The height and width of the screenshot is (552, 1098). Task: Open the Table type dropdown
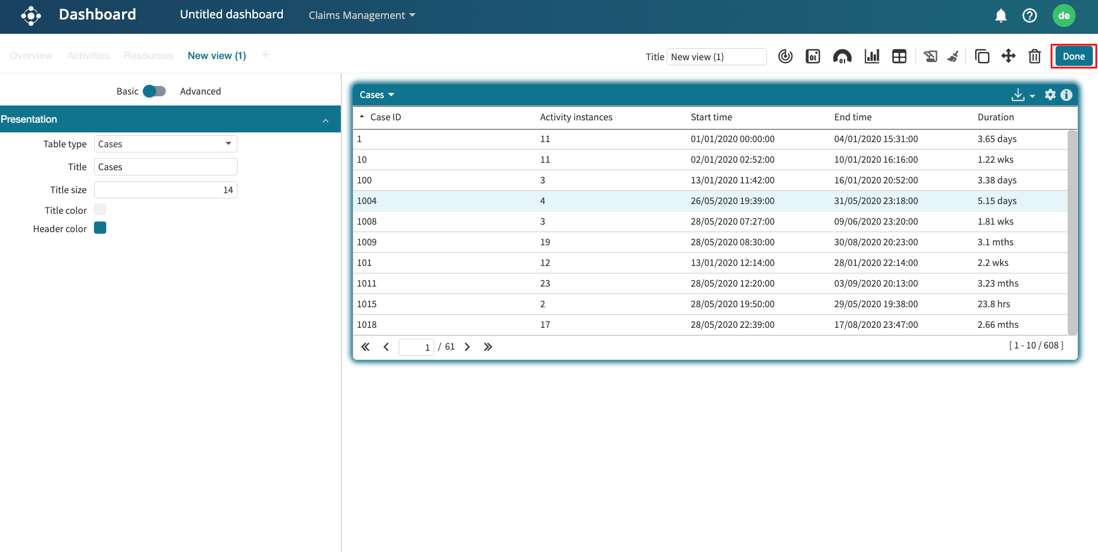pyautogui.click(x=165, y=144)
